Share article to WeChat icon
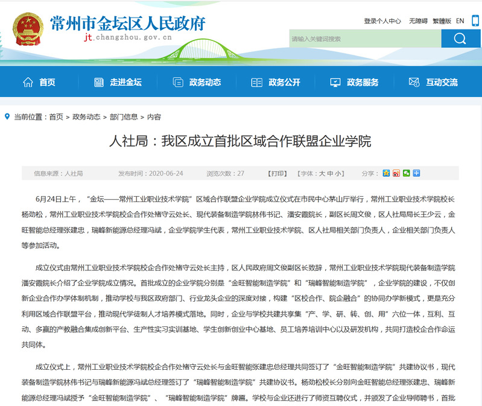The width and height of the screenshot is (482, 406). point(407,173)
